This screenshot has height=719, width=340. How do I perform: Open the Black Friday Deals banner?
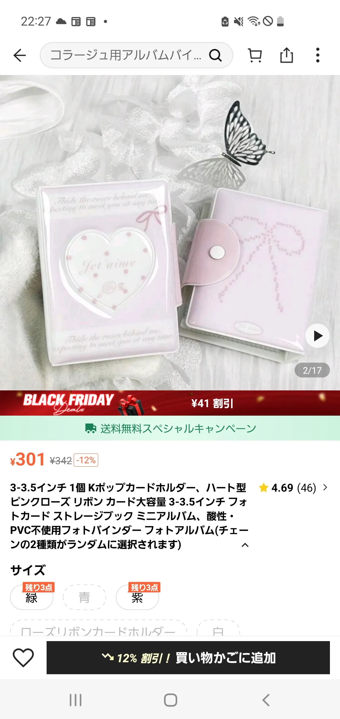tap(170, 403)
